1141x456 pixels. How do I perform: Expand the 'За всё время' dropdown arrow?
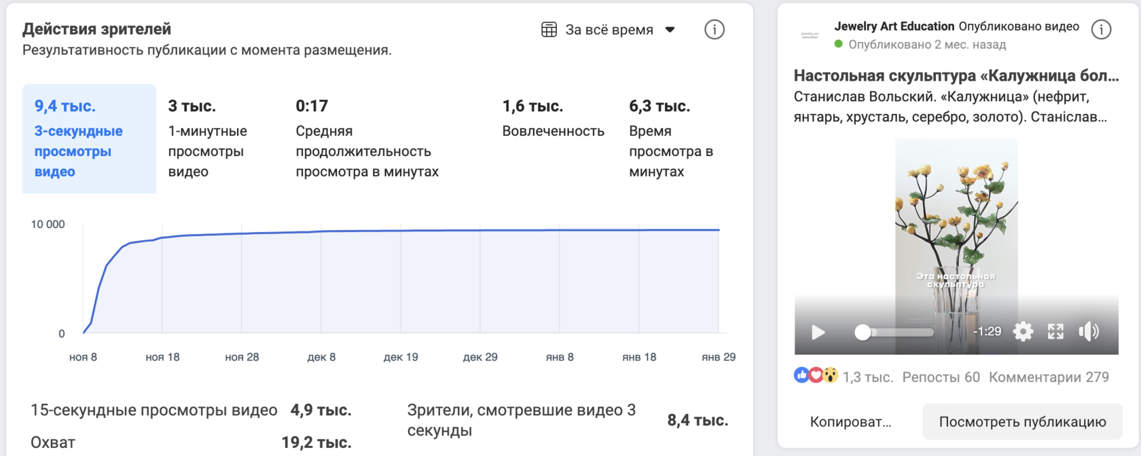[670, 30]
